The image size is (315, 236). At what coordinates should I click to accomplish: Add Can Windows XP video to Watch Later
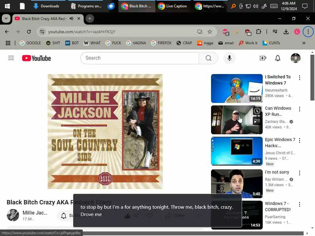257,111
